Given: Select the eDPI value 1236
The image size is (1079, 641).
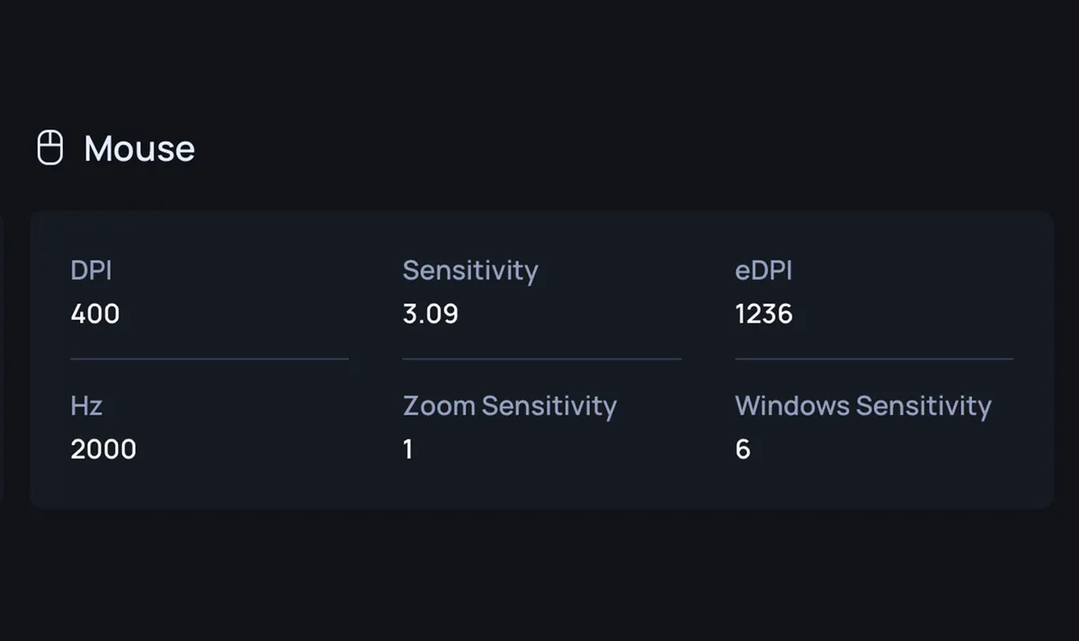Looking at the screenshot, I should 764,314.
